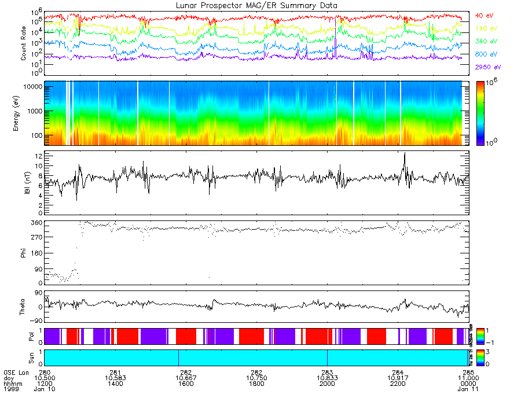Screen dimensions: 521x405
Task: Click the '|B| (nT)' y-axis label
Action: coord(27,183)
